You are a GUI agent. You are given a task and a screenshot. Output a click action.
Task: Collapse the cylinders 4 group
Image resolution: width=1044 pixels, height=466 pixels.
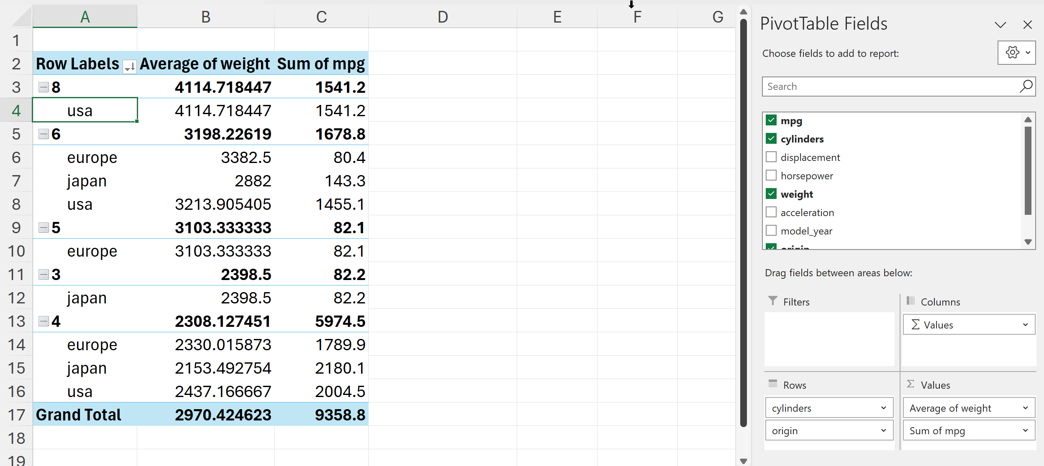coord(44,321)
